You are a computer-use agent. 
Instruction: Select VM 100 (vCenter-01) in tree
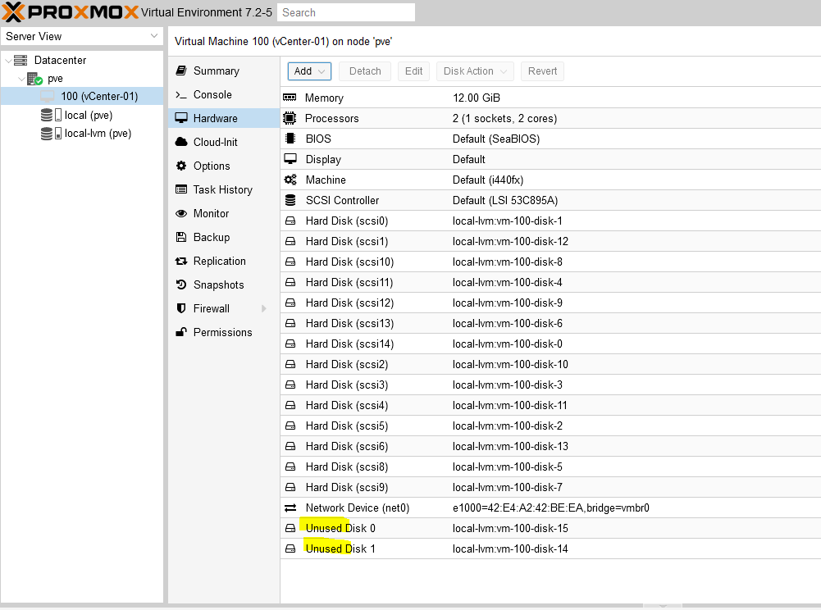coord(99,97)
